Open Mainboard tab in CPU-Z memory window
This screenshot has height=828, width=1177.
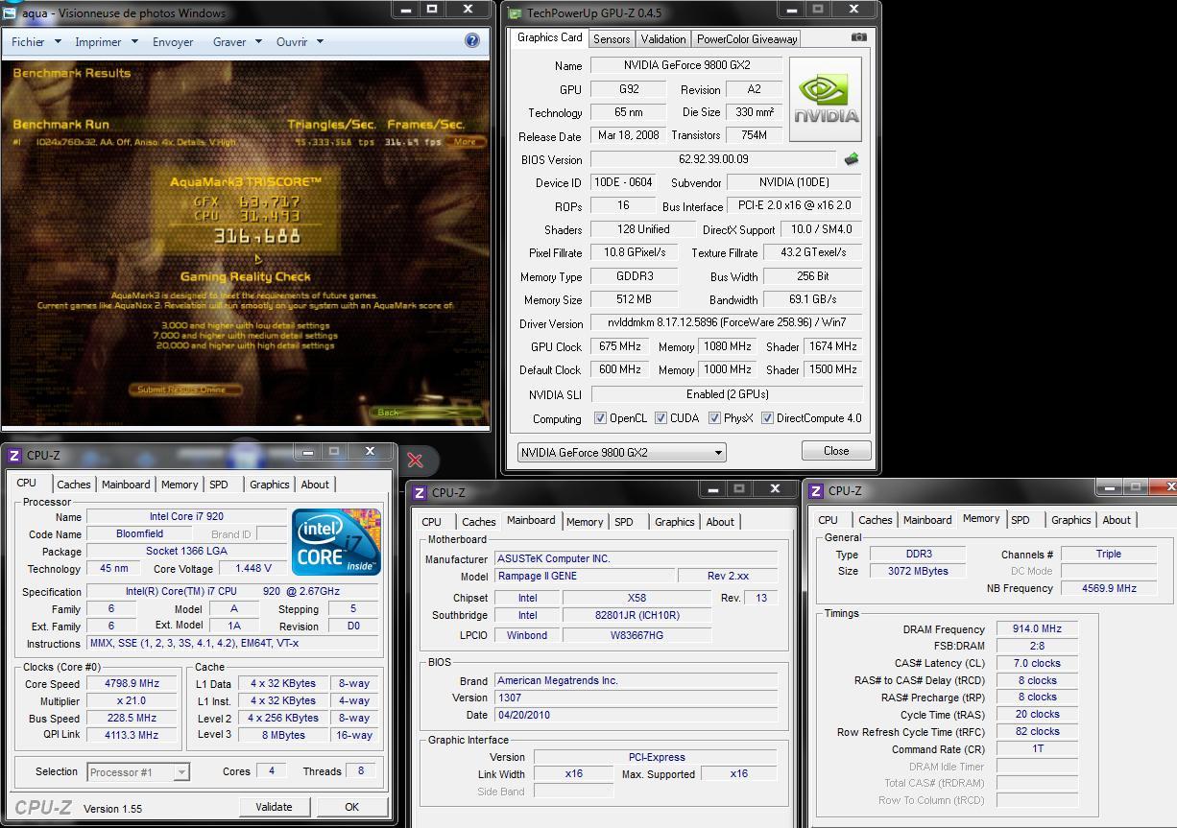click(927, 520)
